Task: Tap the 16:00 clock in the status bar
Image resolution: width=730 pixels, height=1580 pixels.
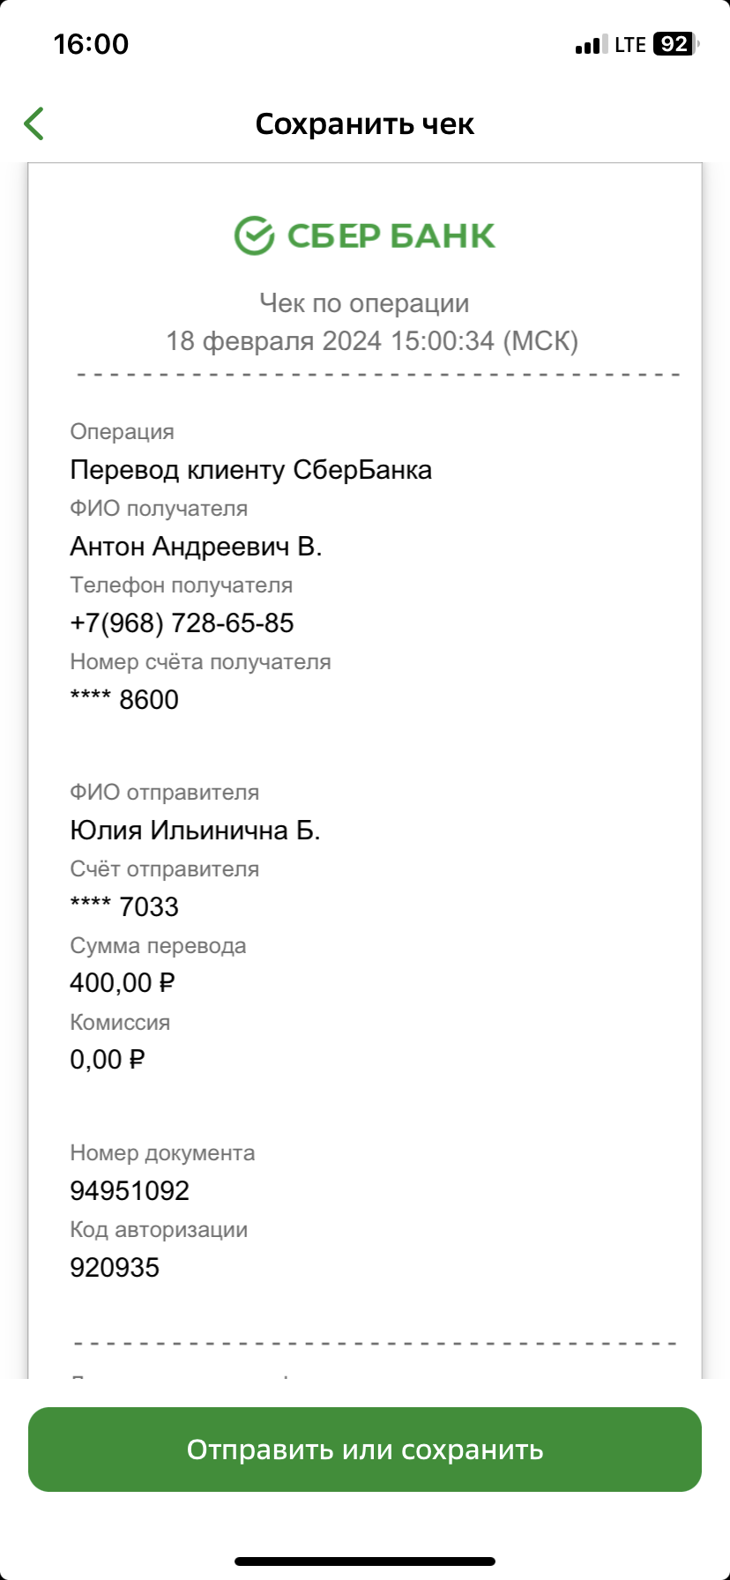Action: click(x=91, y=44)
